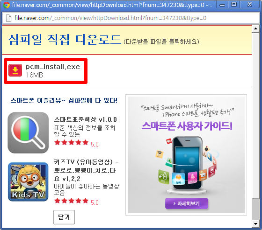This screenshot has width=262, height=230.
Task: Open the 스마트표준색상 v1.0.0 title link
Action: click(85, 119)
